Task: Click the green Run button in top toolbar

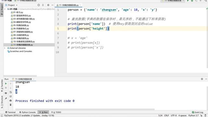Action: tap(188, 1)
